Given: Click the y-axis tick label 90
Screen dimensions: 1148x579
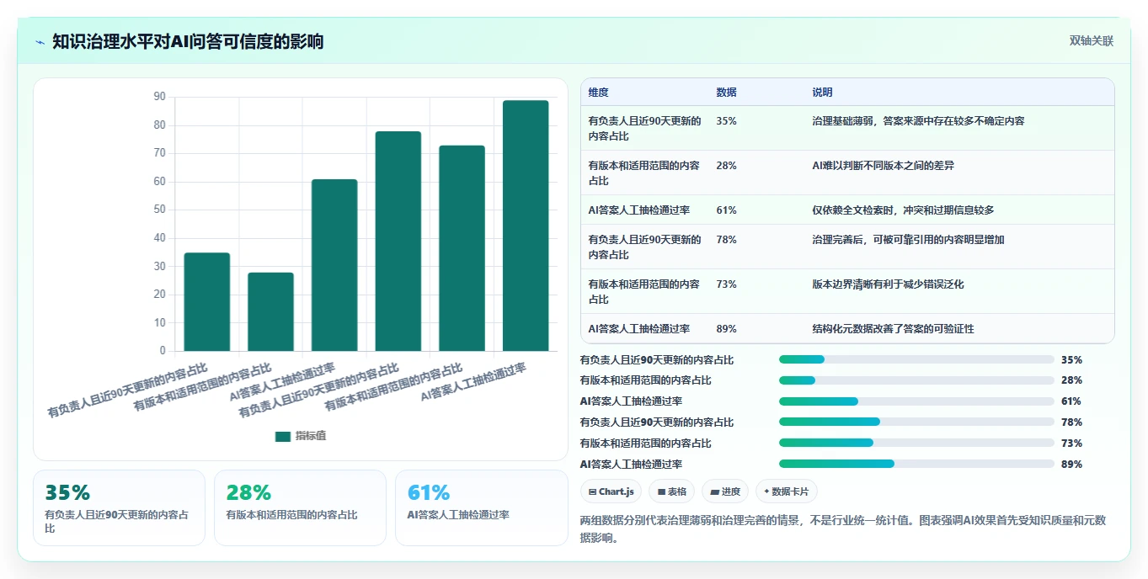Looking at the screenshot, I should (x=159, y=97).
